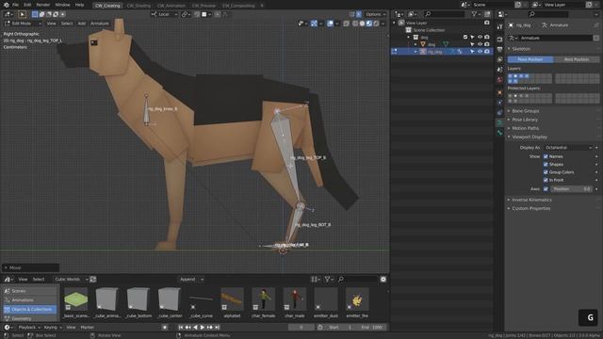Click the asset browser search field
Image resolution: width=603 pixels, height=339 pixels.
[358, 280]
